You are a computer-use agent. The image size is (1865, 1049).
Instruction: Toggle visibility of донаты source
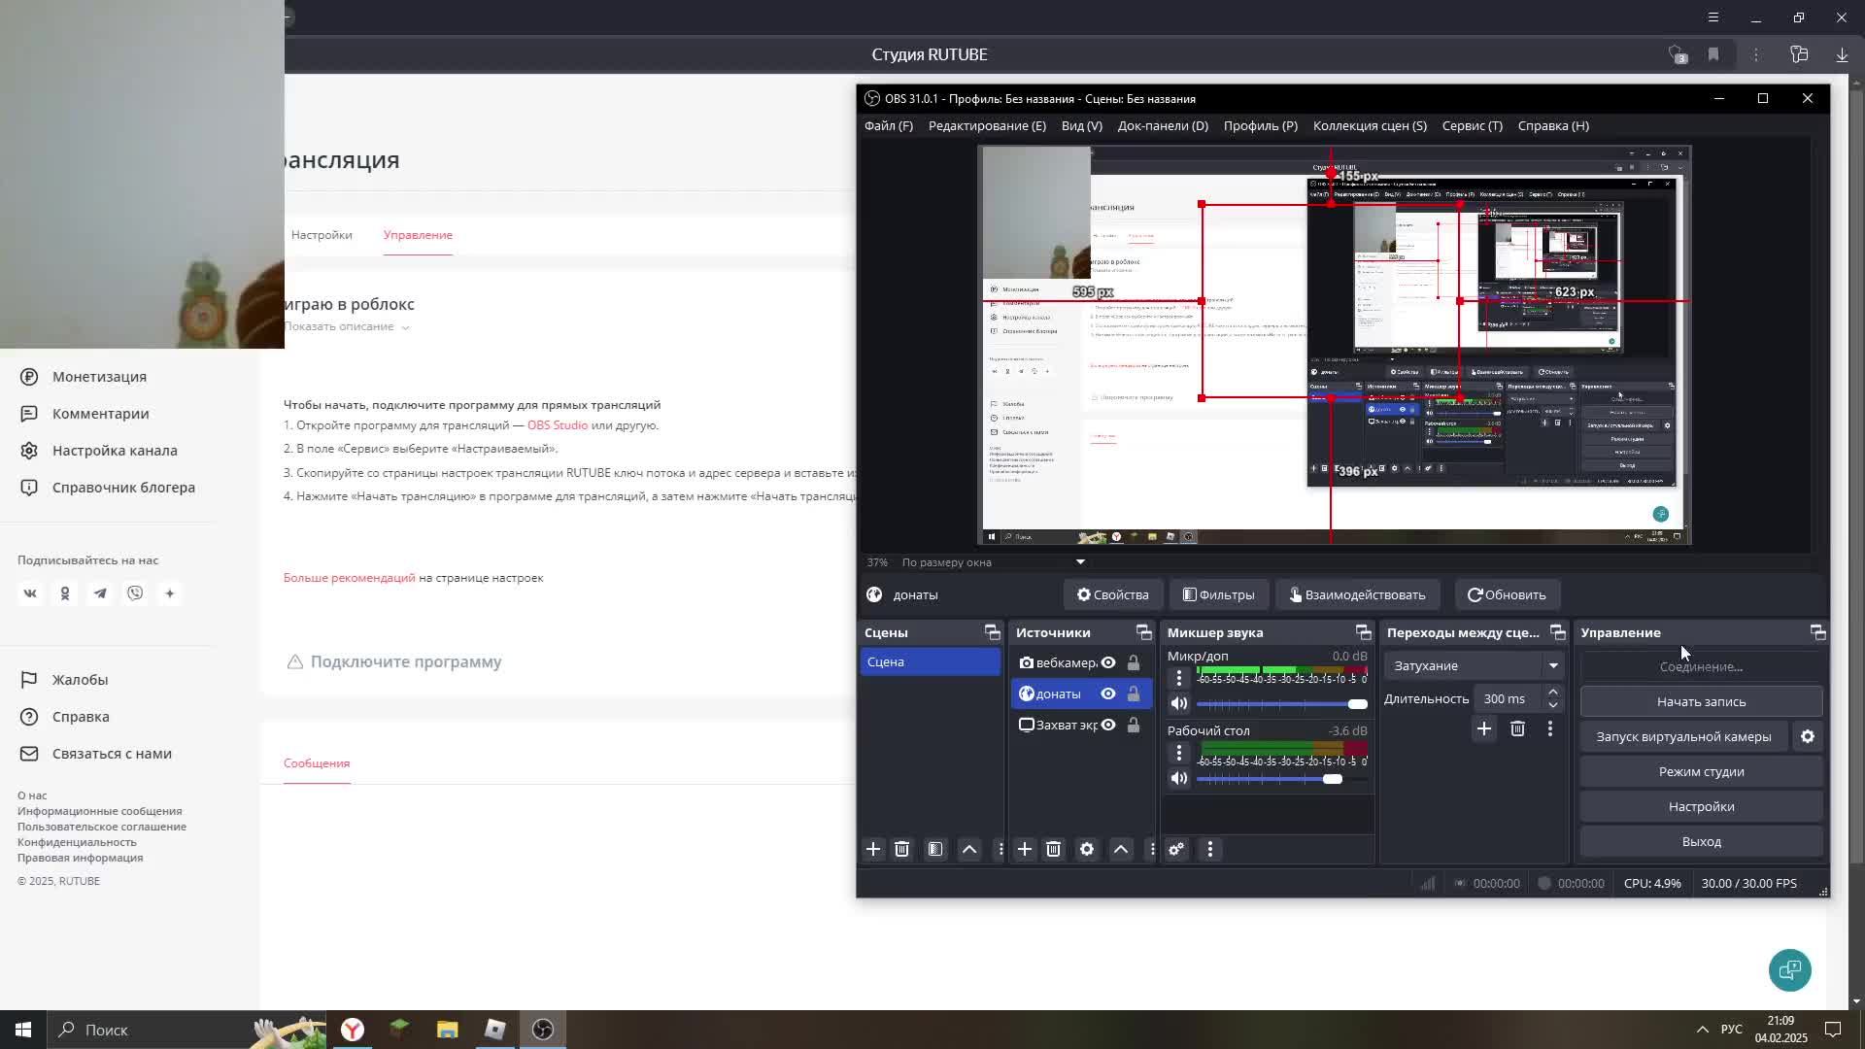pos(1108,694)
